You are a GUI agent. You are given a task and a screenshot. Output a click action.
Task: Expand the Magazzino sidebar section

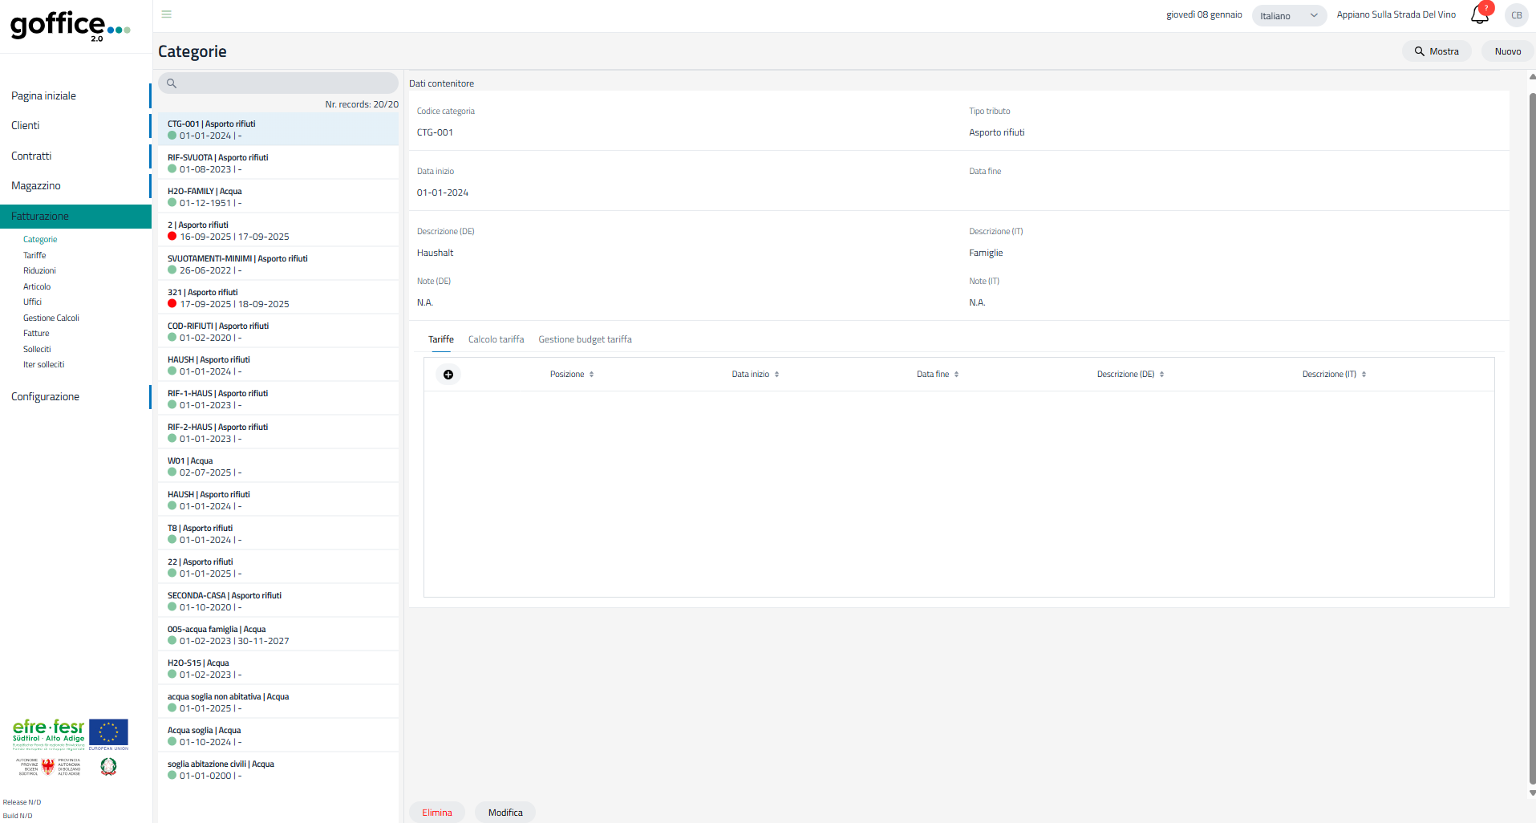36,186
